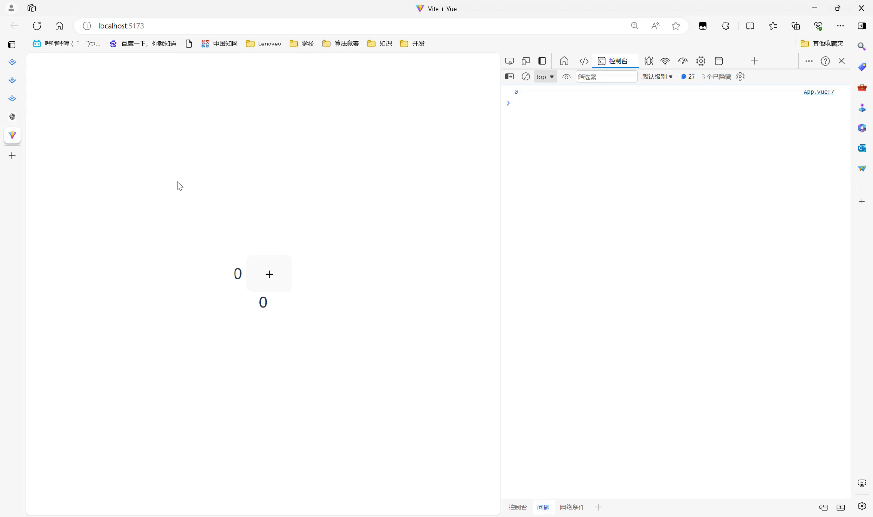Expand the 其他收藏夹 folder
The width and height of the screenshot is (873, 517).
point(822,44)
